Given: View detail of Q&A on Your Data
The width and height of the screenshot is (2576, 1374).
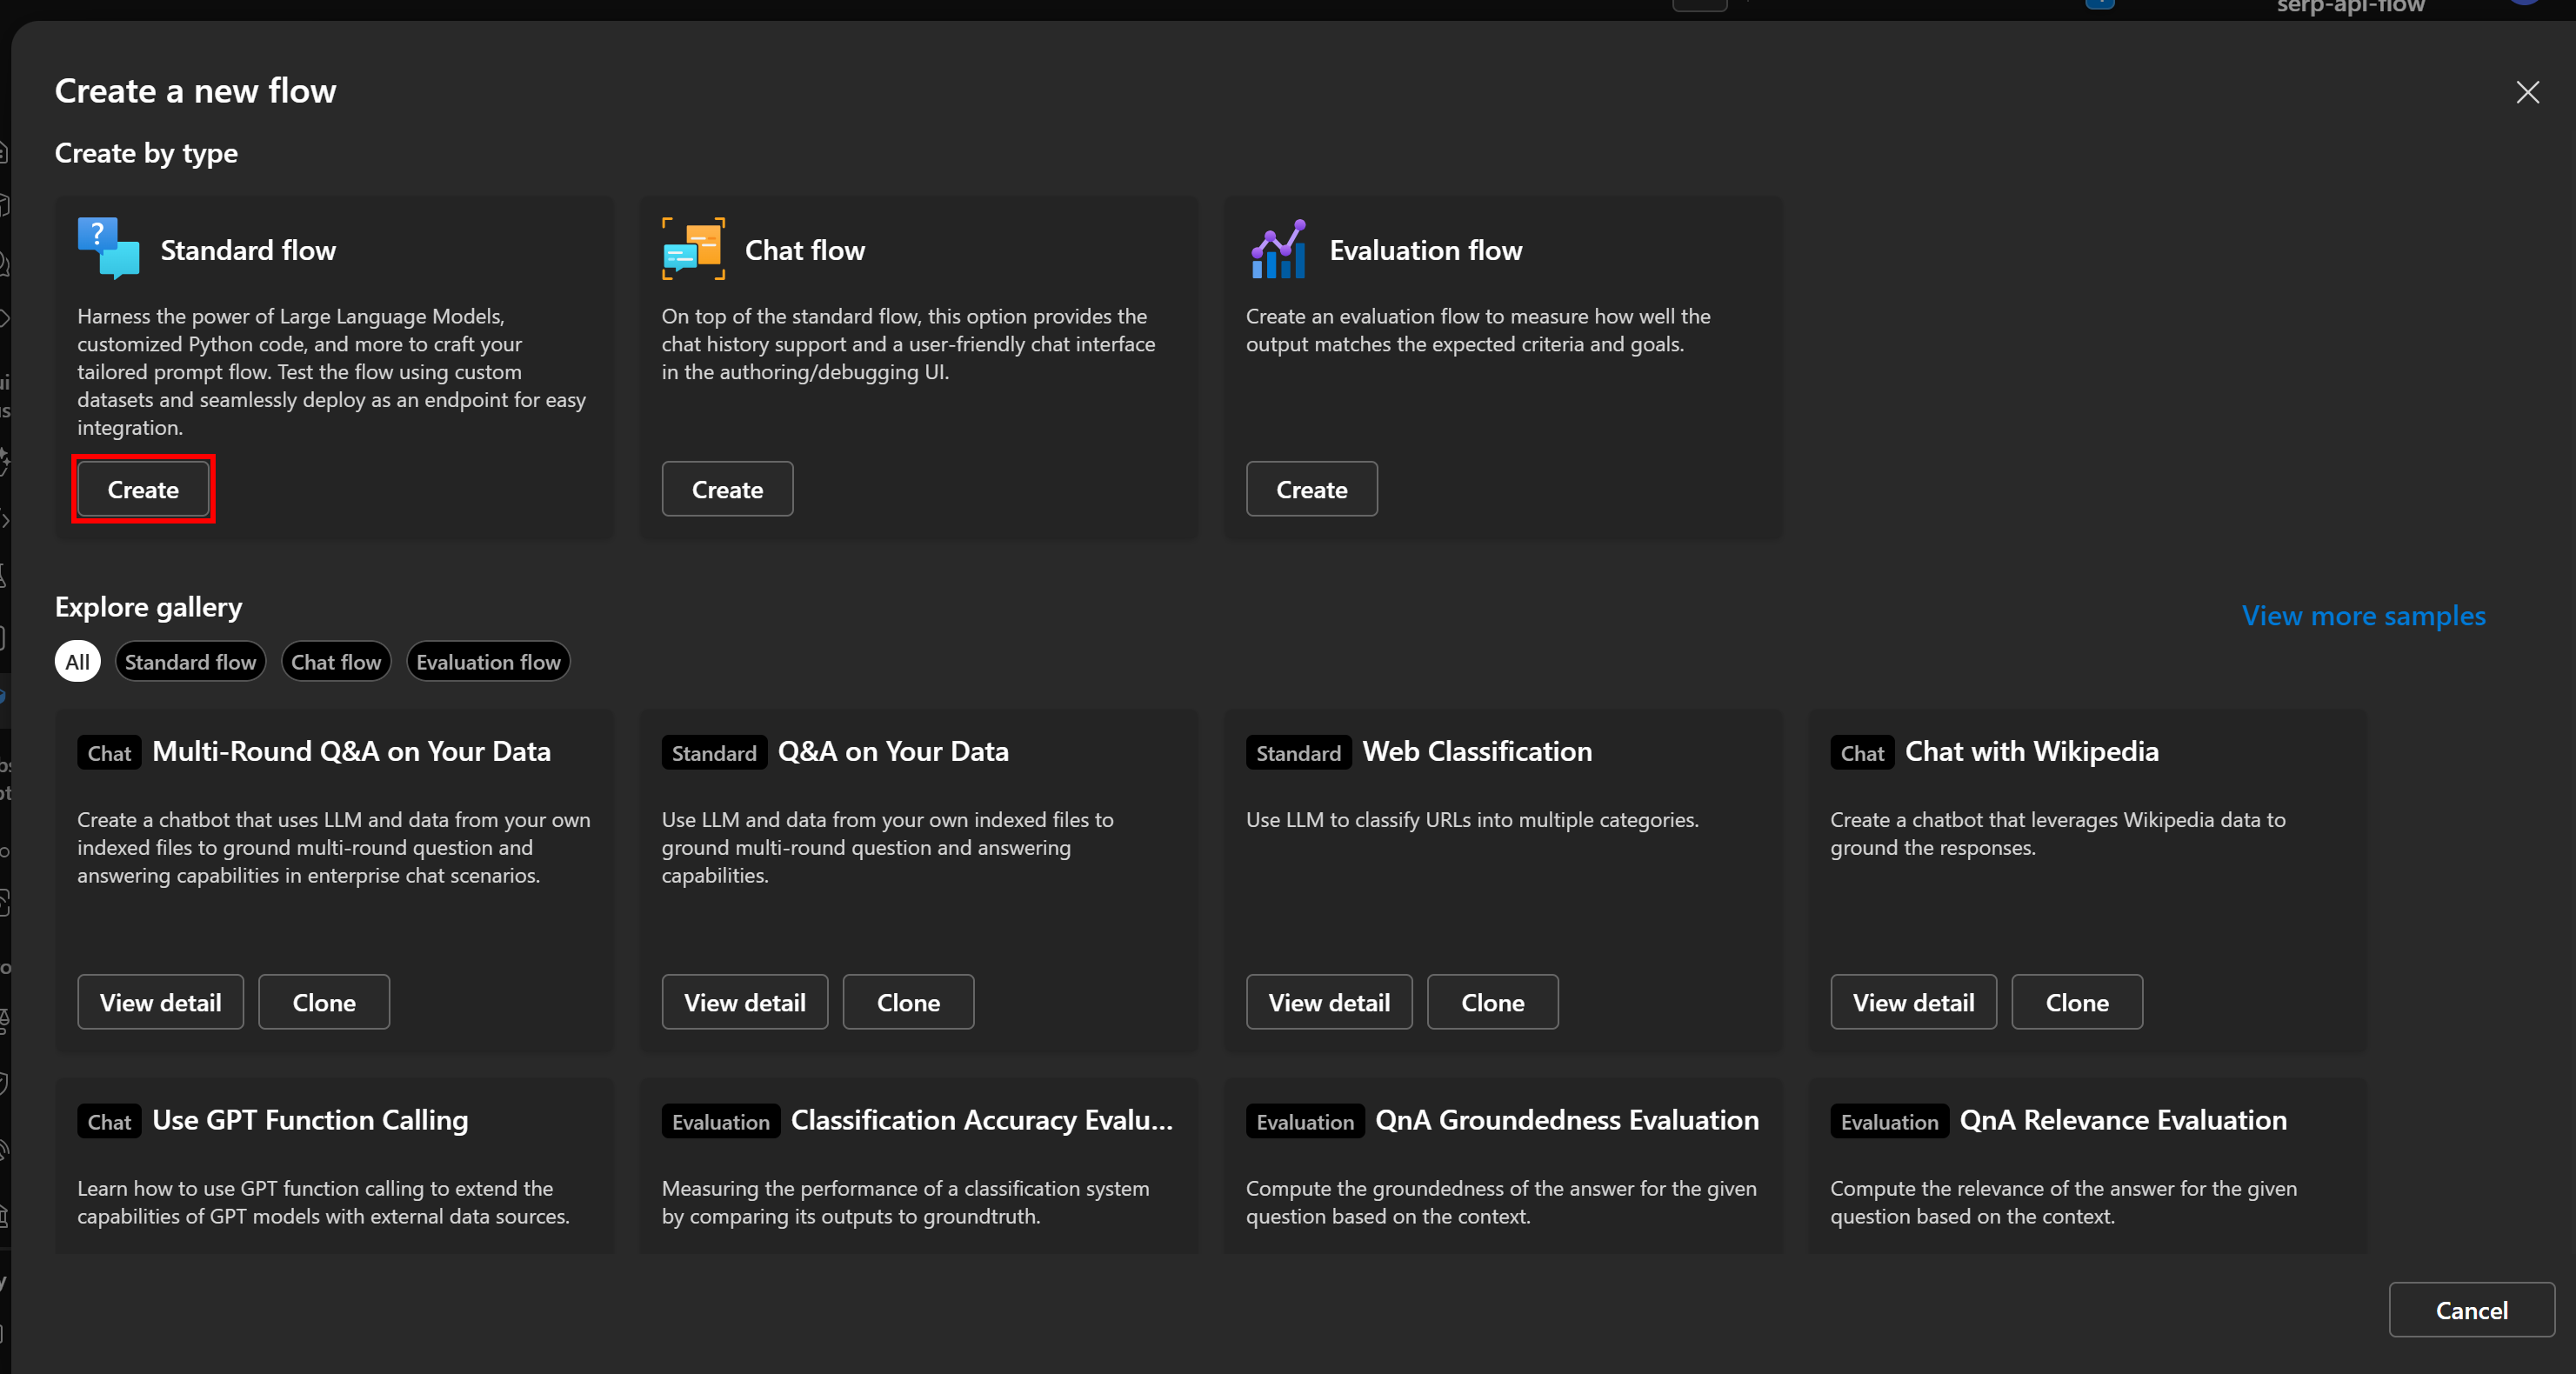Looking at the screenshot, I should click(744, 1002).
